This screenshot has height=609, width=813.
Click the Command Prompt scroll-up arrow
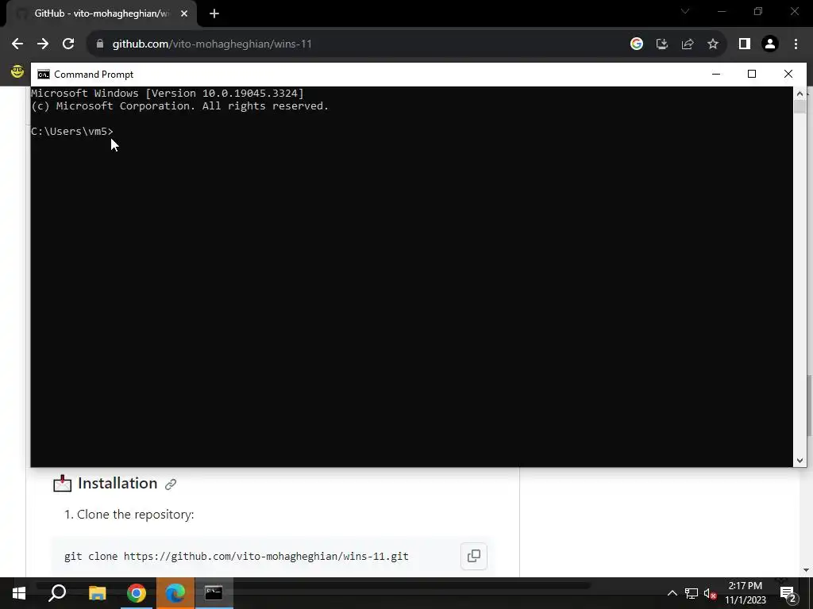pyautogui.click(x=800, y=94)
